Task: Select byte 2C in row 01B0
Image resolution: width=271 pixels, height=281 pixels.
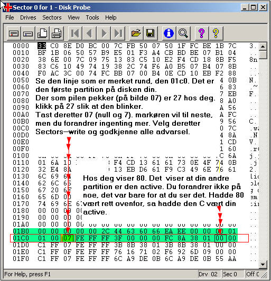Action: click(x=106, y=231)
